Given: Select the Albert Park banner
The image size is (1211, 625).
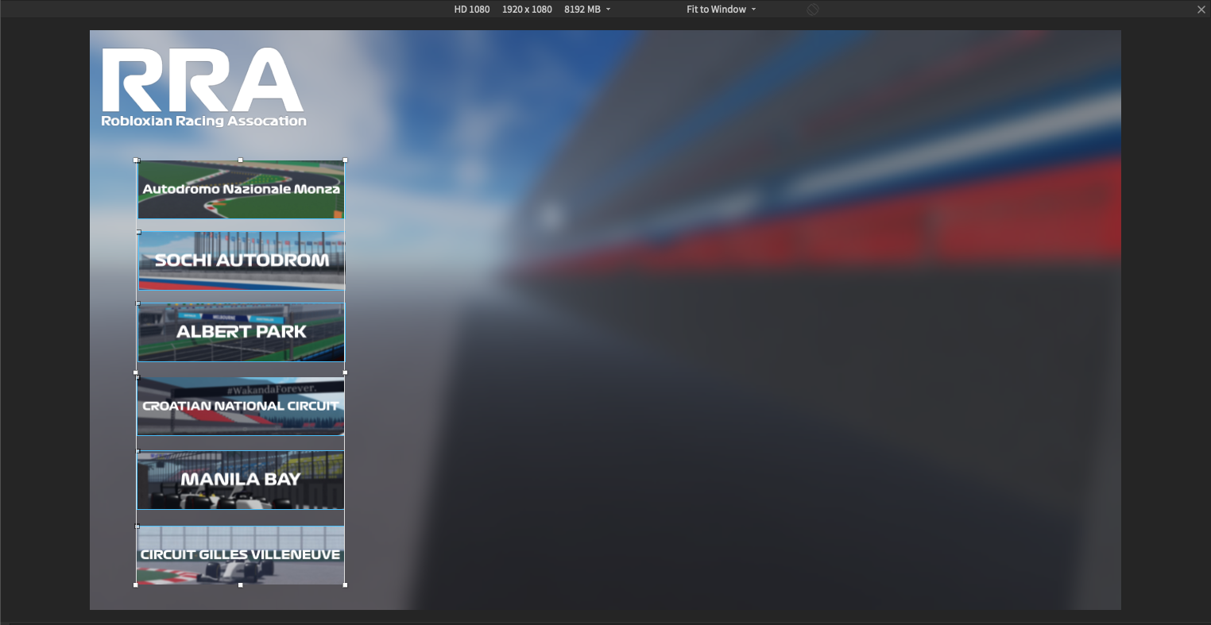Looking at the screenshot, I should click(242, 332).
